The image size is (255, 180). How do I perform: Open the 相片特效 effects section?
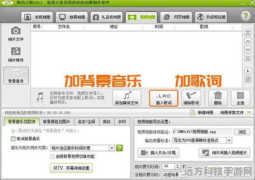point(16,55)
